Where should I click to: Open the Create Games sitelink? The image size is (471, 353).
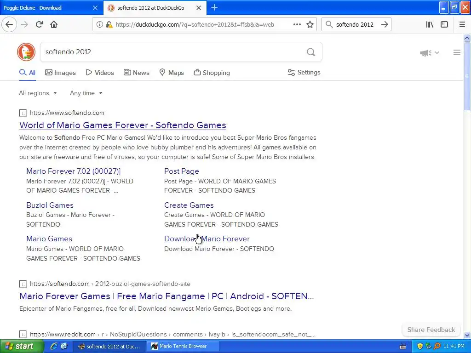tap(189, 205)
